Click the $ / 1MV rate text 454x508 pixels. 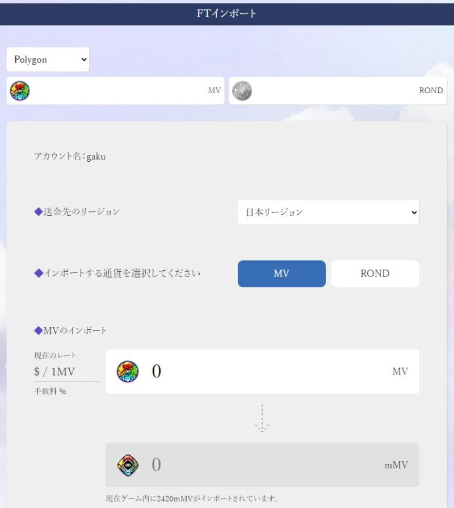[54, 371]
